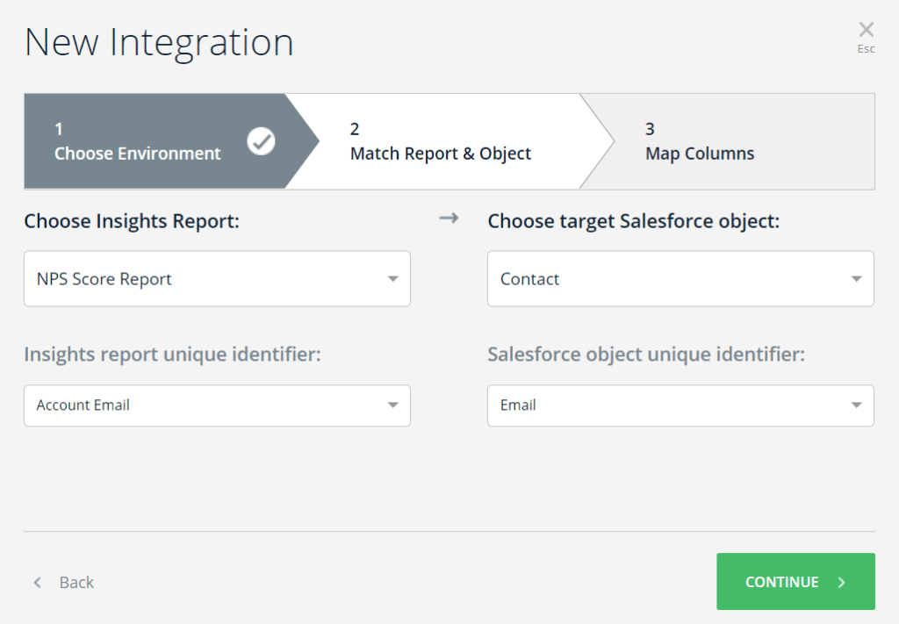The image size is (899, 624).
Task: Click the right chevron inside Continue button
Action: coord(841,582)
